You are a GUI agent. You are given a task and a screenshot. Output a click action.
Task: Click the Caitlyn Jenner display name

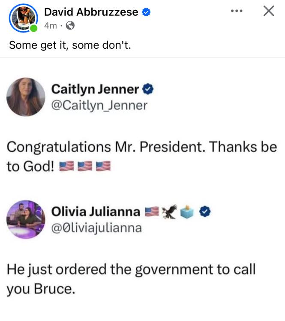click(95, 89)
